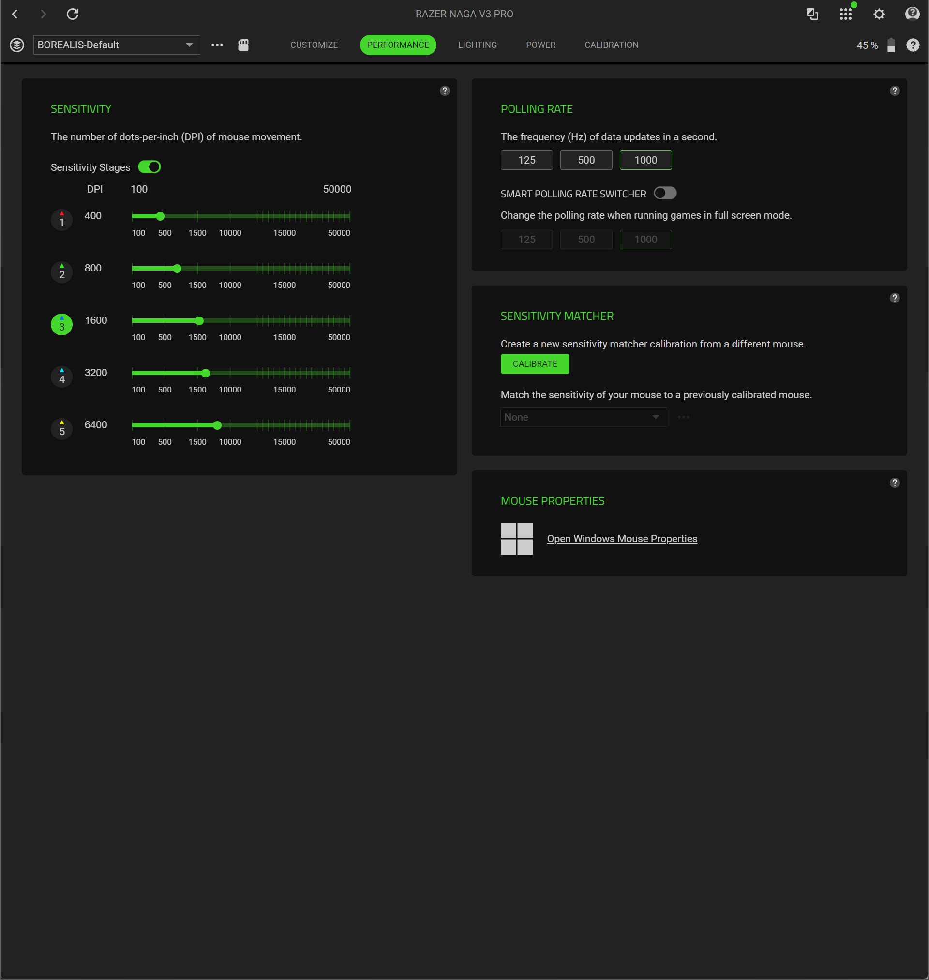Screen dimensions: 929x980
Task: Select active sensitivity stage 3 badge
Action: [x=62, y=324]
